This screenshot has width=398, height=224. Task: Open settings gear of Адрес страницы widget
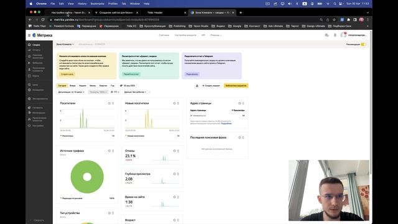[x=239, y=103]
